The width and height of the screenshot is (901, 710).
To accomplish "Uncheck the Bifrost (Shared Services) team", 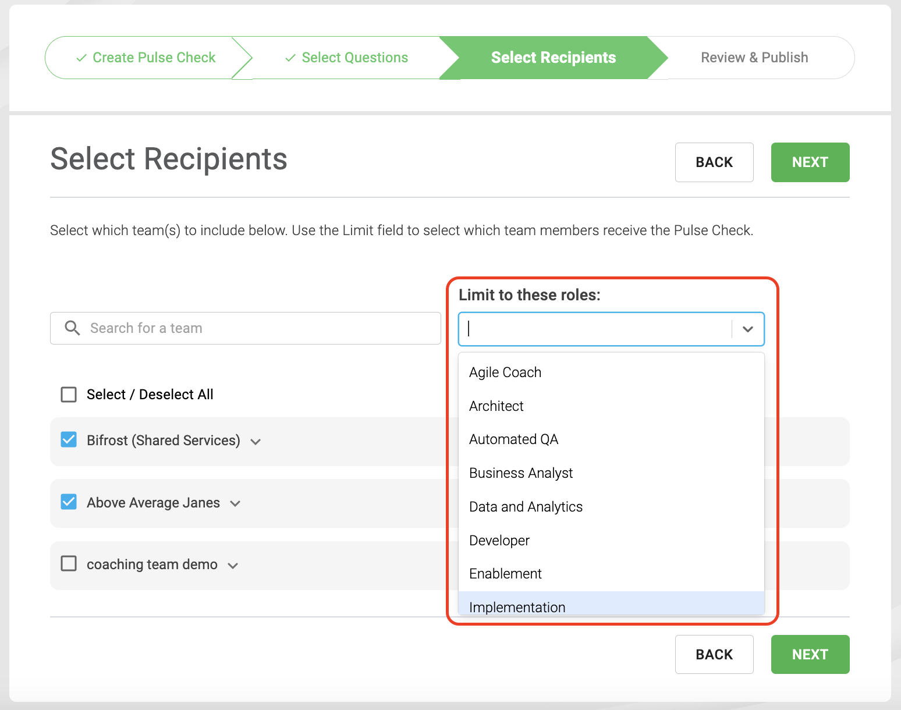I will point(69,439).
